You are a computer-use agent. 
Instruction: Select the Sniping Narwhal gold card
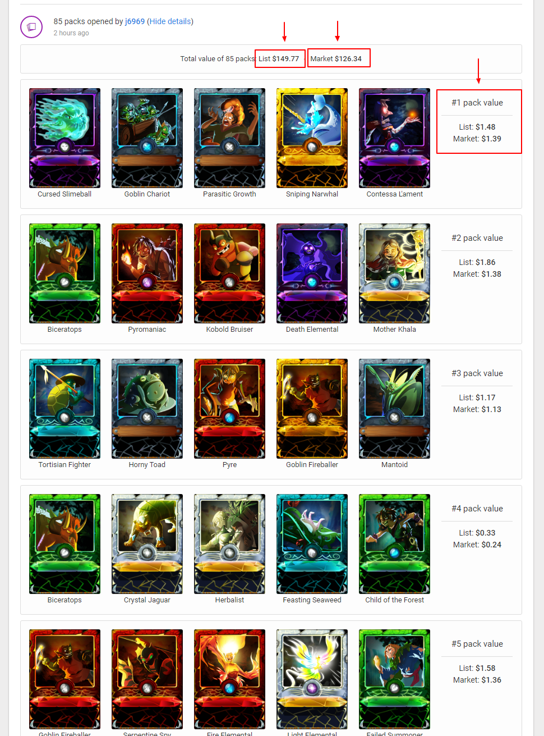point(312,138)
